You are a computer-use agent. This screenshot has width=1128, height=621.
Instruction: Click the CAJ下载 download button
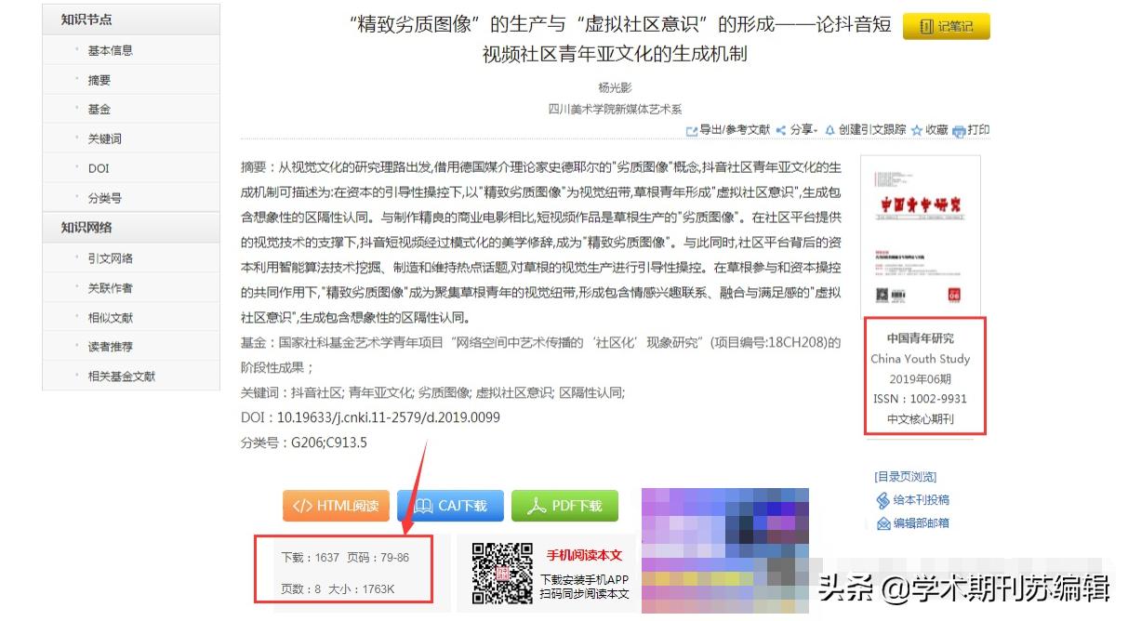tap(450, 506)
